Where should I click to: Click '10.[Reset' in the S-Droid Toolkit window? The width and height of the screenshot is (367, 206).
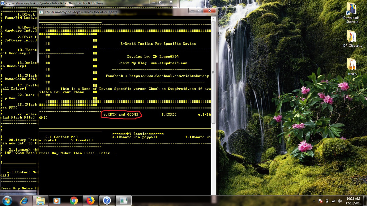(27, 50)
